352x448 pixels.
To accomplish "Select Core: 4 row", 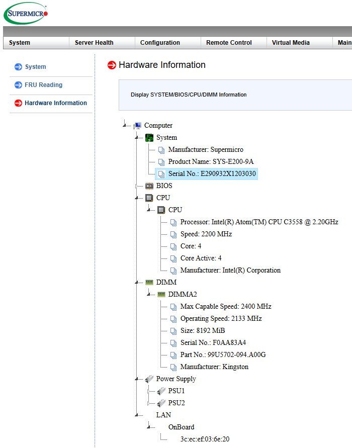I will pyautogui.click(x=191, y=246).
